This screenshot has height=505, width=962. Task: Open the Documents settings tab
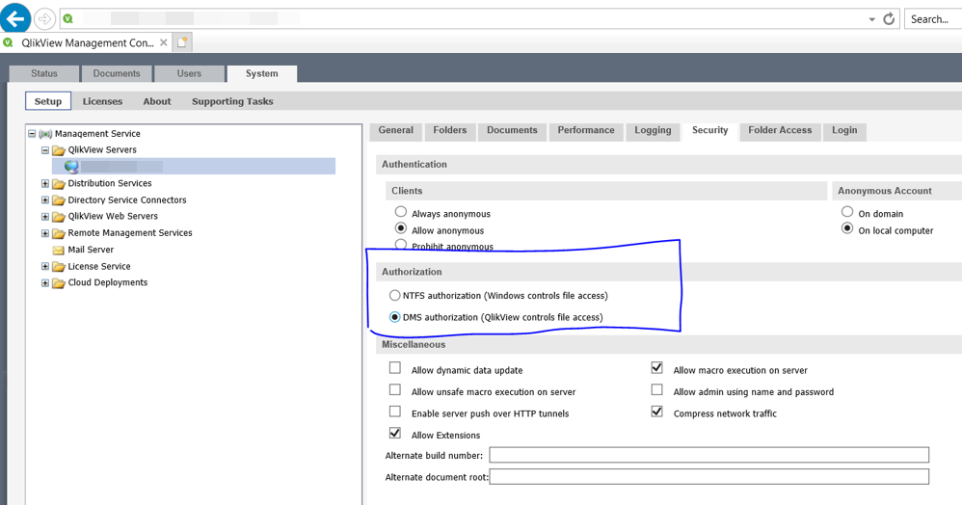tap(512, 130)
